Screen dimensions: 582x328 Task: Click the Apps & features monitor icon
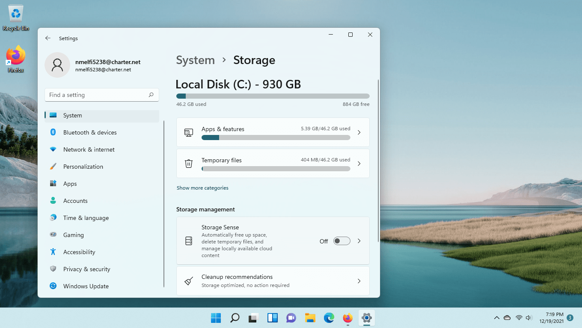tap(189, 132)
